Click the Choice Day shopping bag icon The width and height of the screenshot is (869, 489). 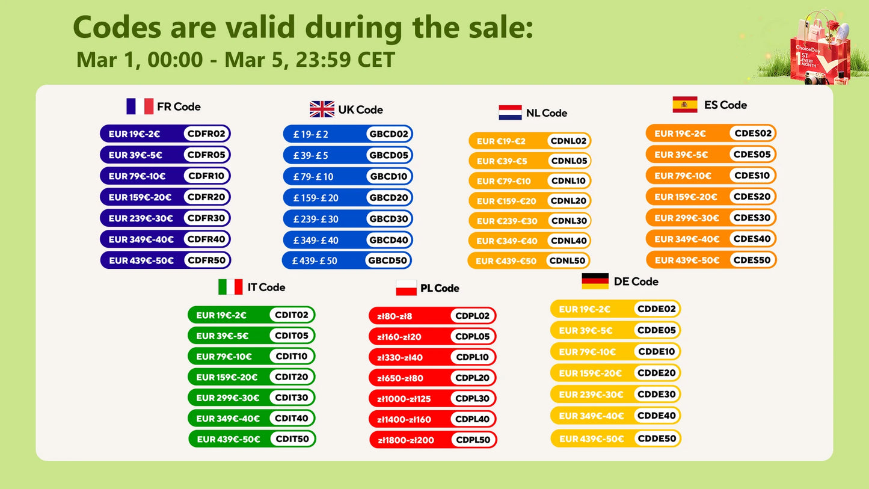coord(822,51)
